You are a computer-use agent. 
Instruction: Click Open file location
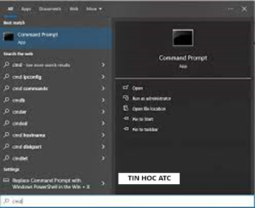[149, 109]
